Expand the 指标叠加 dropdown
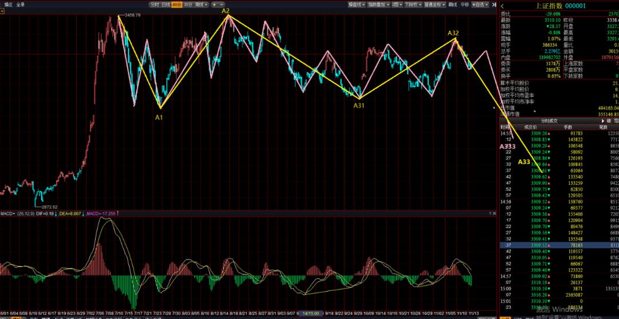The image size is (619, 319). point(378,4)
